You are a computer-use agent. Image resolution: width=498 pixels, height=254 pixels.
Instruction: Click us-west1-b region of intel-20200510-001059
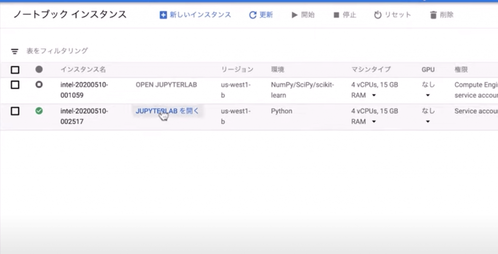click(236, 90)
